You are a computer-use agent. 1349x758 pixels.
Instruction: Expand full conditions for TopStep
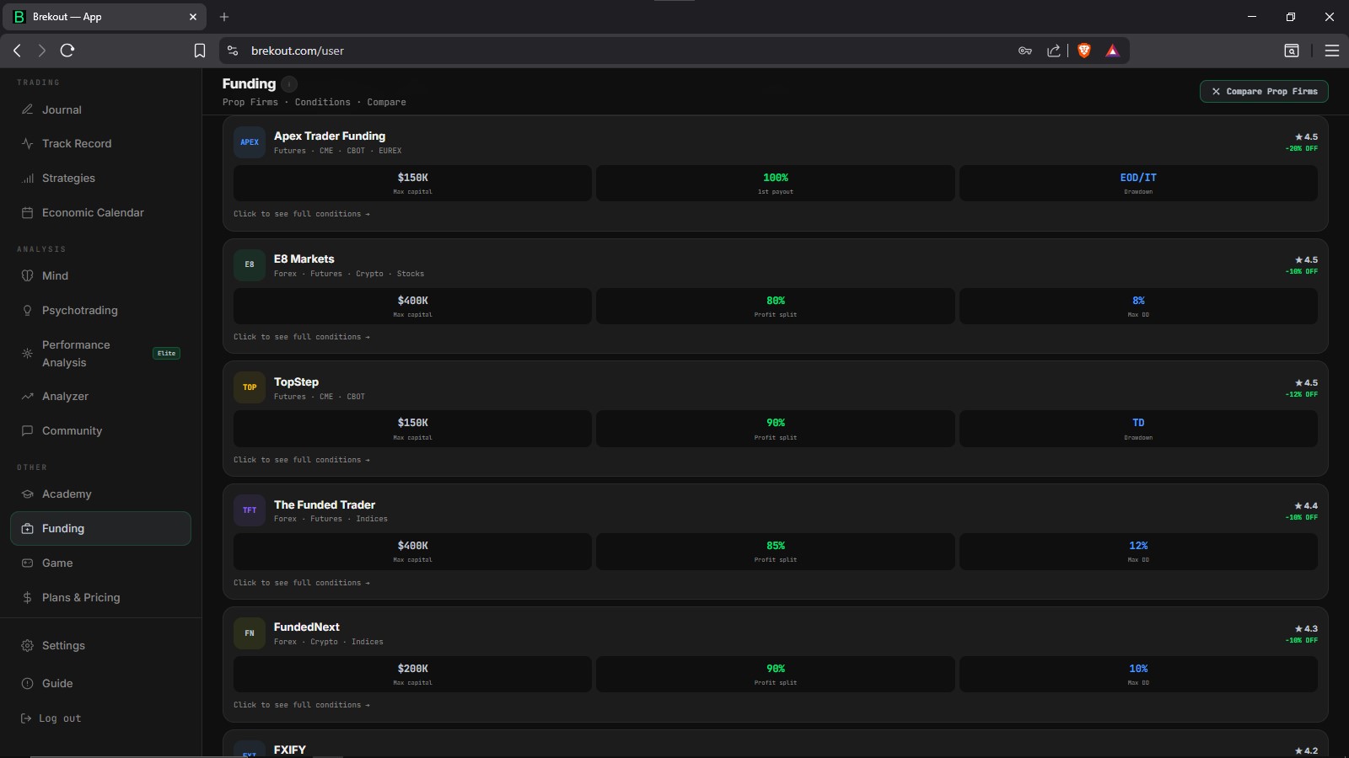pyautogui.click(x=302, y=460)
